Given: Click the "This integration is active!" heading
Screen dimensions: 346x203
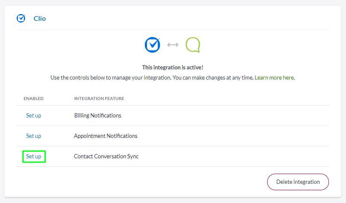Looking at the screenshot, I should [x=173, y=68].
